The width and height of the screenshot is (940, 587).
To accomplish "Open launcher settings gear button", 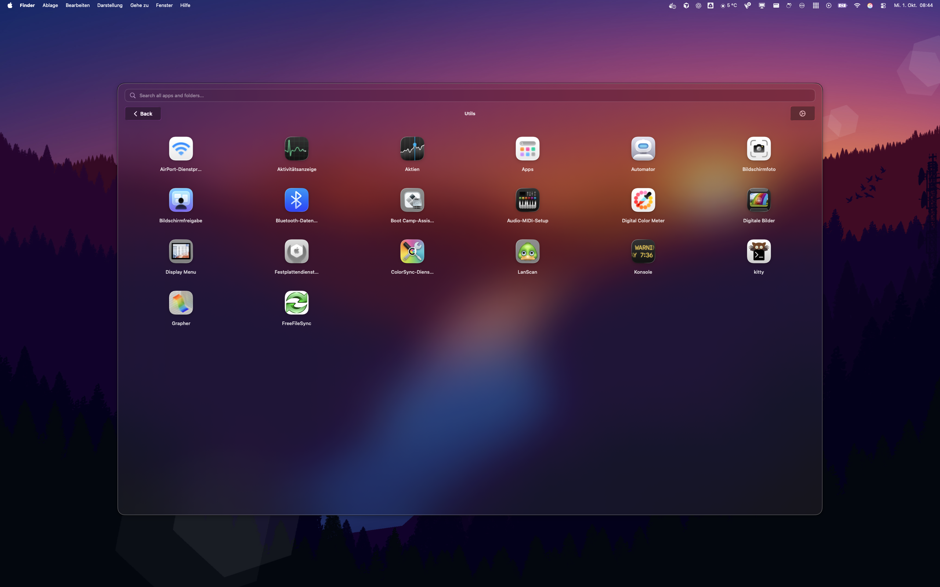I will [802, 114].
